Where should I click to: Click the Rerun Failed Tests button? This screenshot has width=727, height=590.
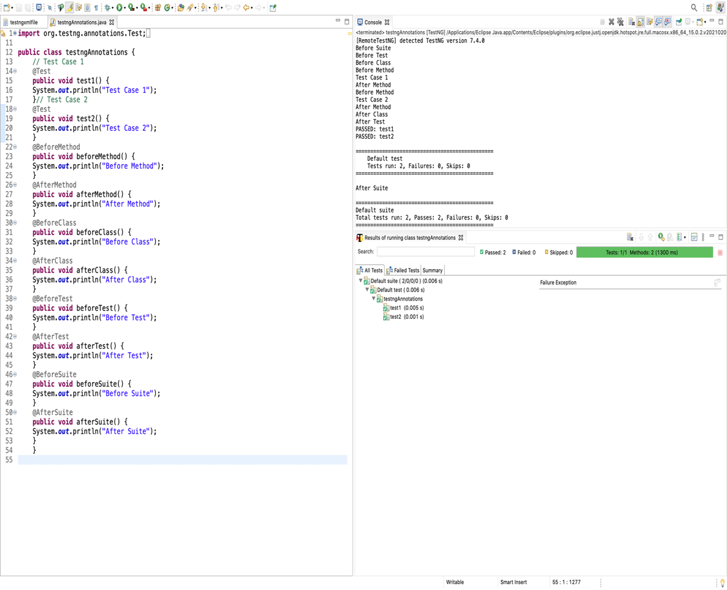coord(670,237)
